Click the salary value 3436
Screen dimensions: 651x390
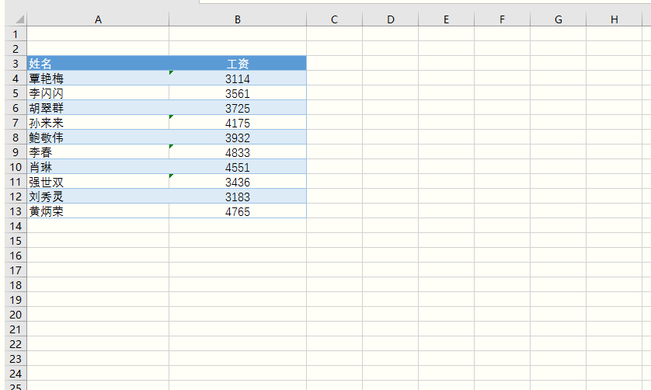tap(238, 181)
